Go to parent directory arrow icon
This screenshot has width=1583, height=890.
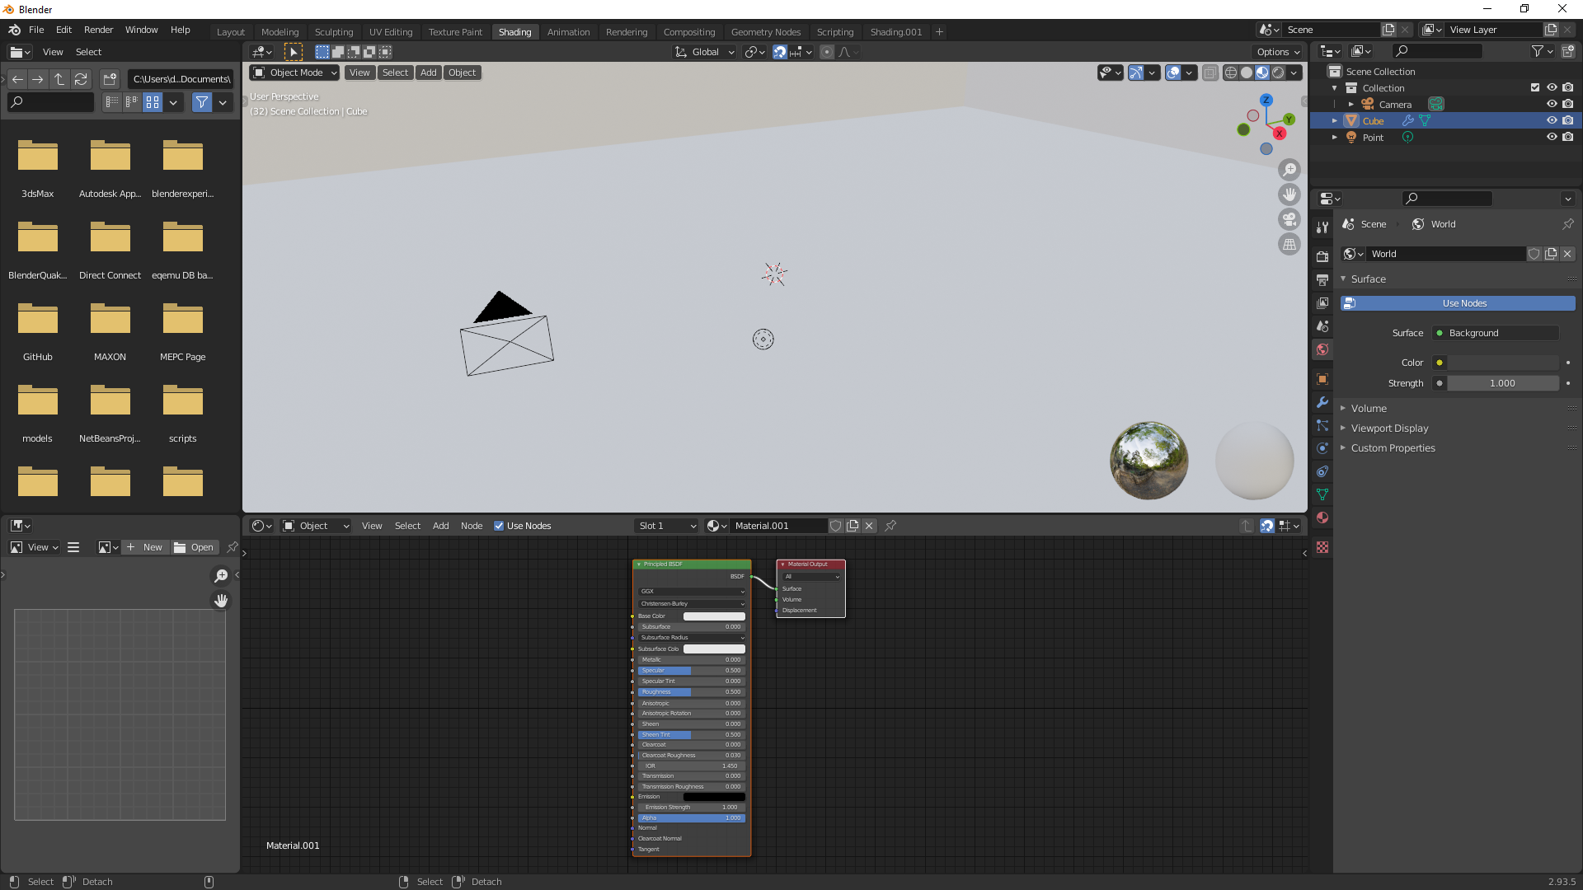pos(59,79)
